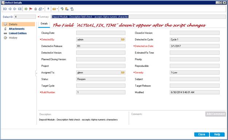
Task: Go to the first defect arrow icon
Action: click(x=5, y=9)
